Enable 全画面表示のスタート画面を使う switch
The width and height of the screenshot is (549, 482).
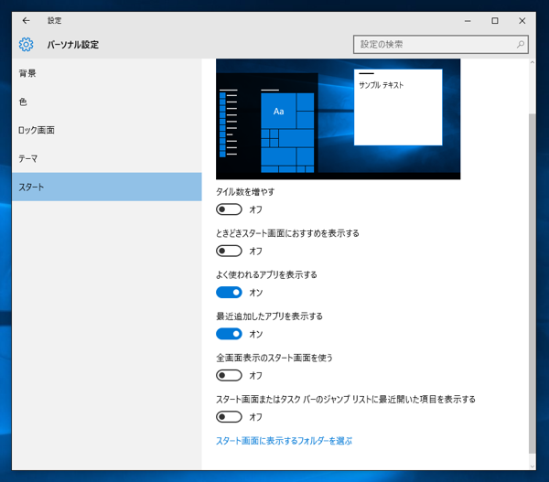(229, 376)
